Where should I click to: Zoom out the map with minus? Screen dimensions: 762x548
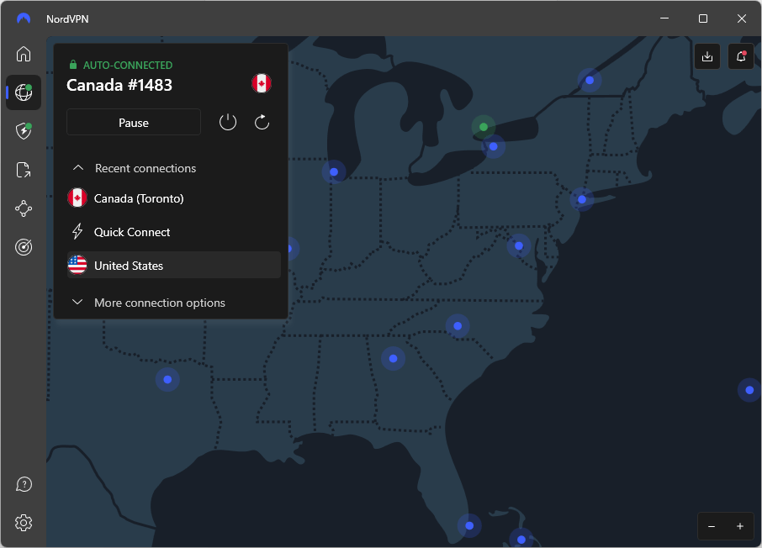(x=712, y=526)
